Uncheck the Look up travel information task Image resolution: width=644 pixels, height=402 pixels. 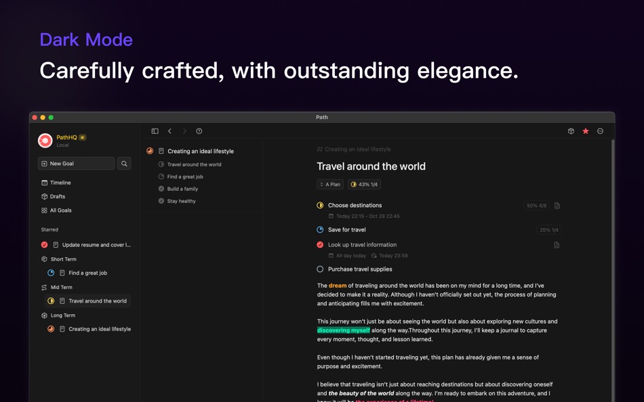[320, 245]
